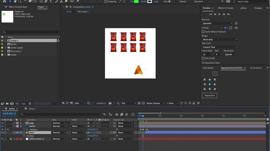The width and height of the screenshot is (270, 151).
Task: Expand dorito Layers folder
Action: [5, 48]
